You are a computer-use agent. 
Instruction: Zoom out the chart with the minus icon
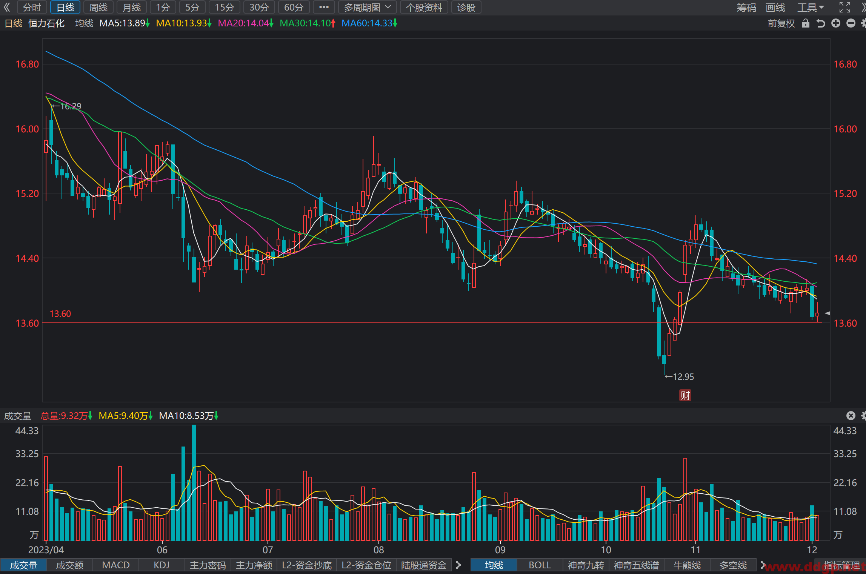pos(851,23)
